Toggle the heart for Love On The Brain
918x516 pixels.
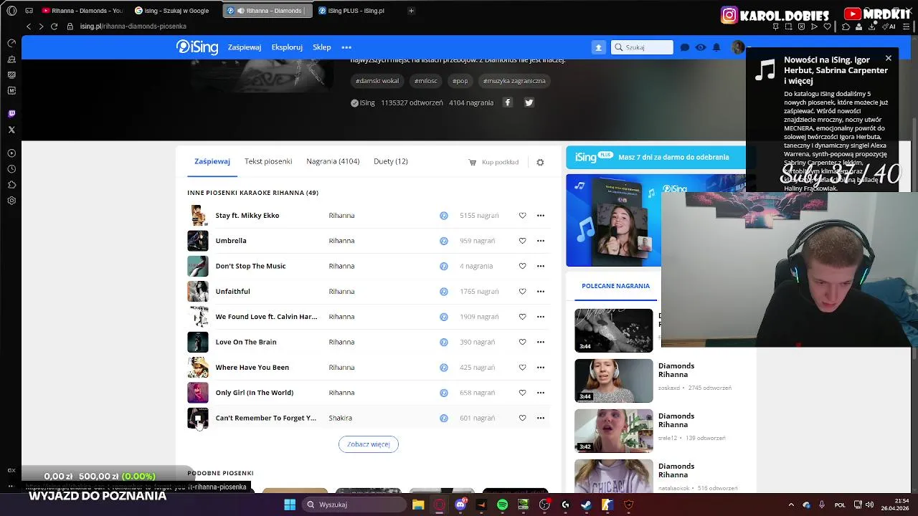pos(522,342)
